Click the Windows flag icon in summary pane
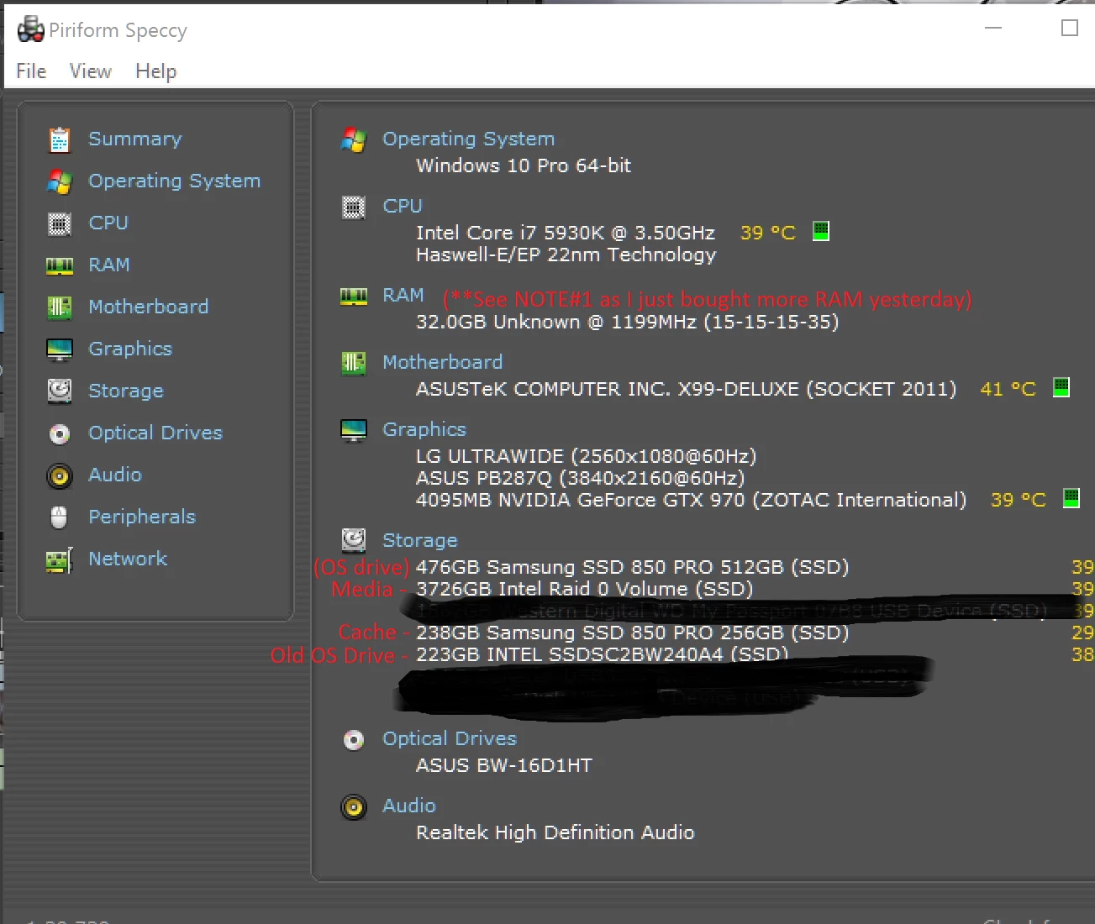This screenshot has width=1095, height=924. click(x=354, y=140)
